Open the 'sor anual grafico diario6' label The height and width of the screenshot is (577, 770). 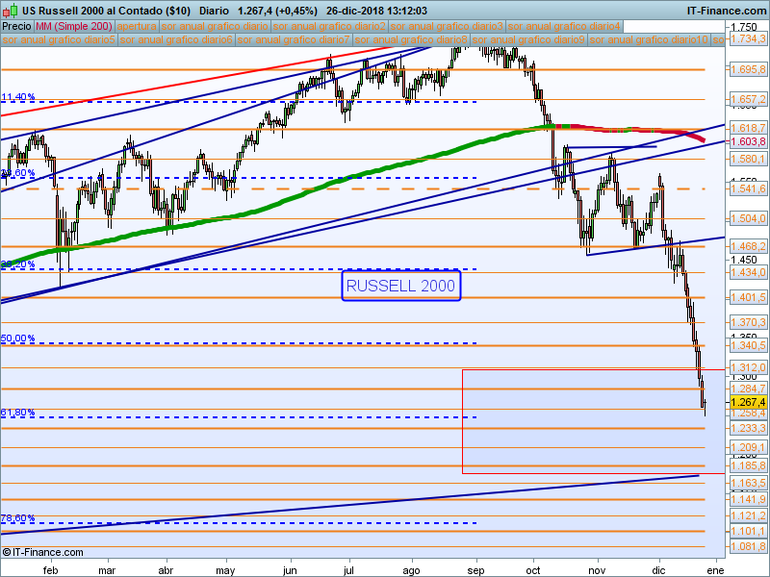point(176,39)
